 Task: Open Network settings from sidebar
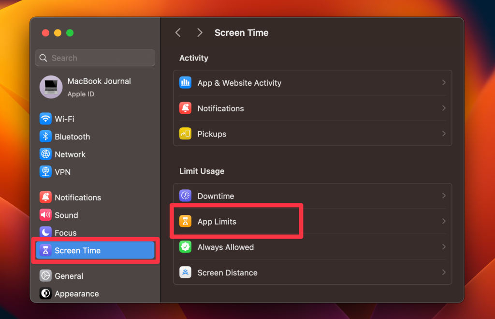tap(95, 154)
